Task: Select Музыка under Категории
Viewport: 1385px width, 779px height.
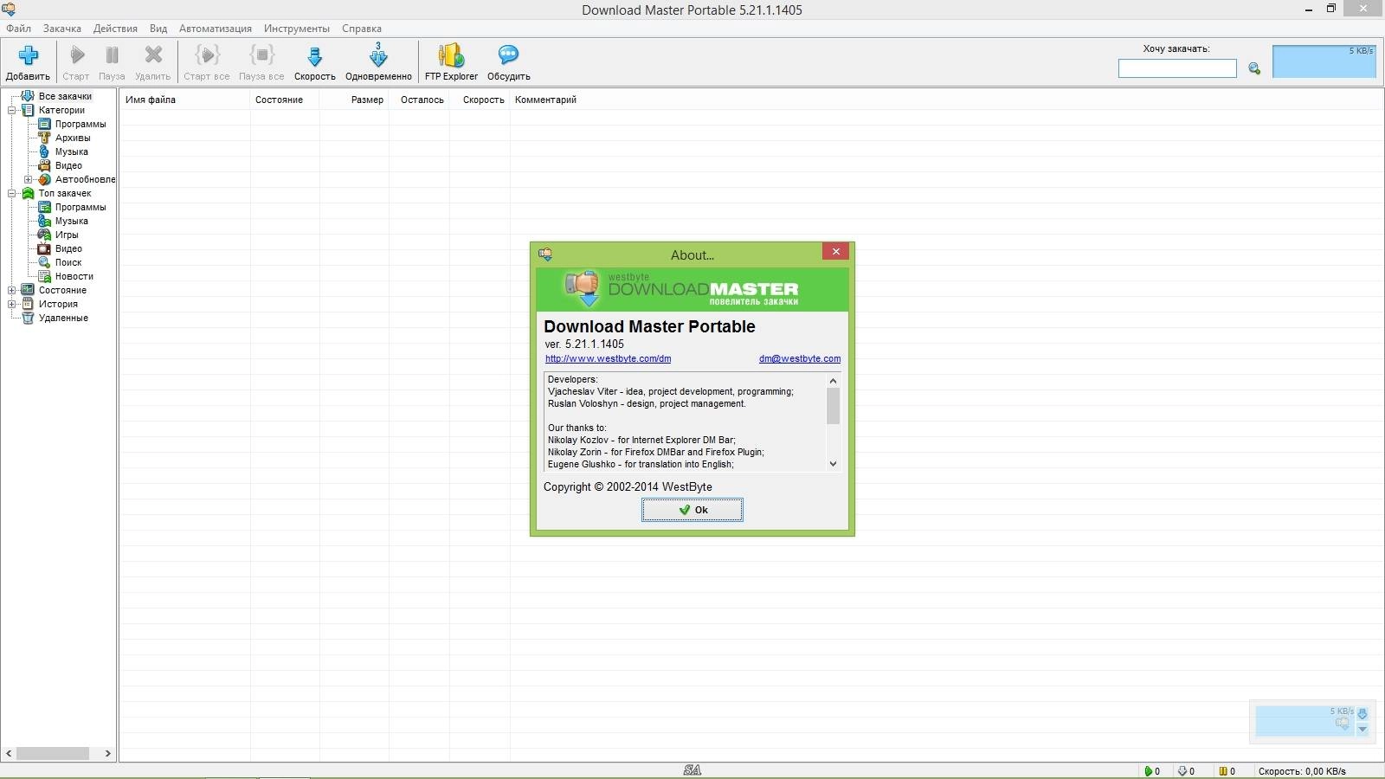Action: tap(72, 151)
